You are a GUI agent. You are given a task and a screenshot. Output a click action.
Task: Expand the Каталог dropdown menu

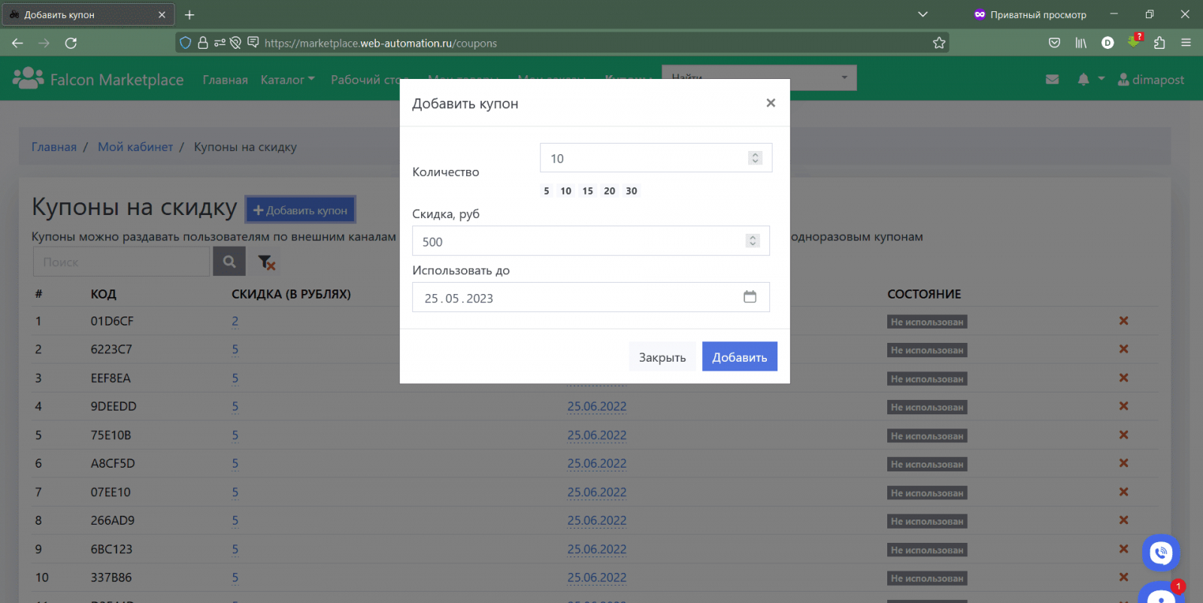click(287, 80)
